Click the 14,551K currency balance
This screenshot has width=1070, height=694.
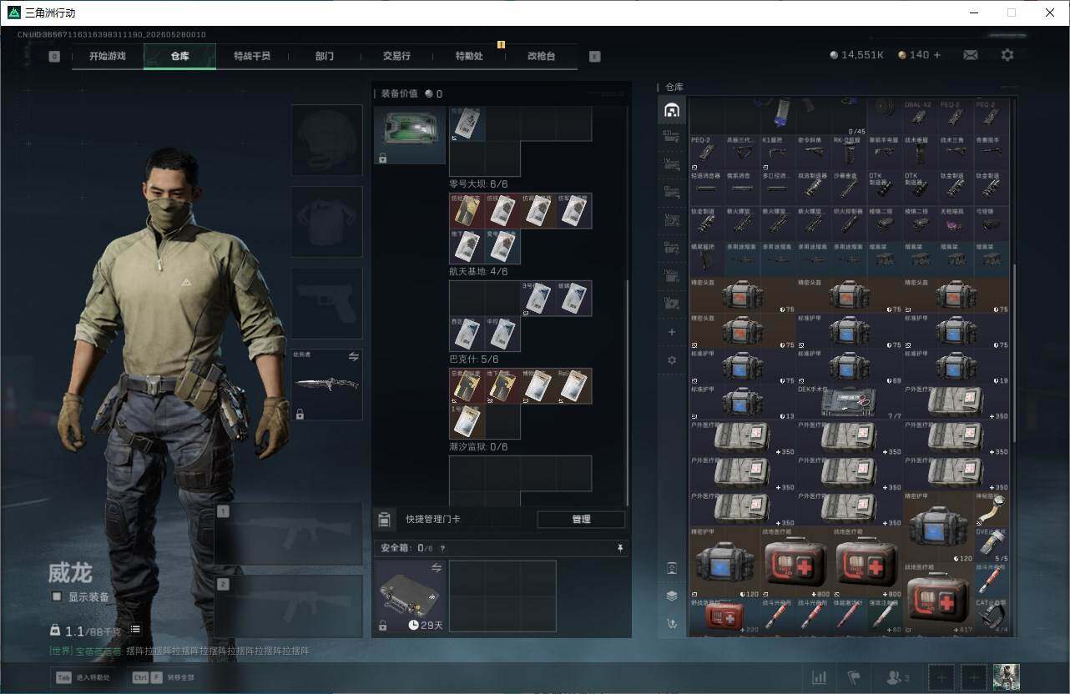[856, 55]
